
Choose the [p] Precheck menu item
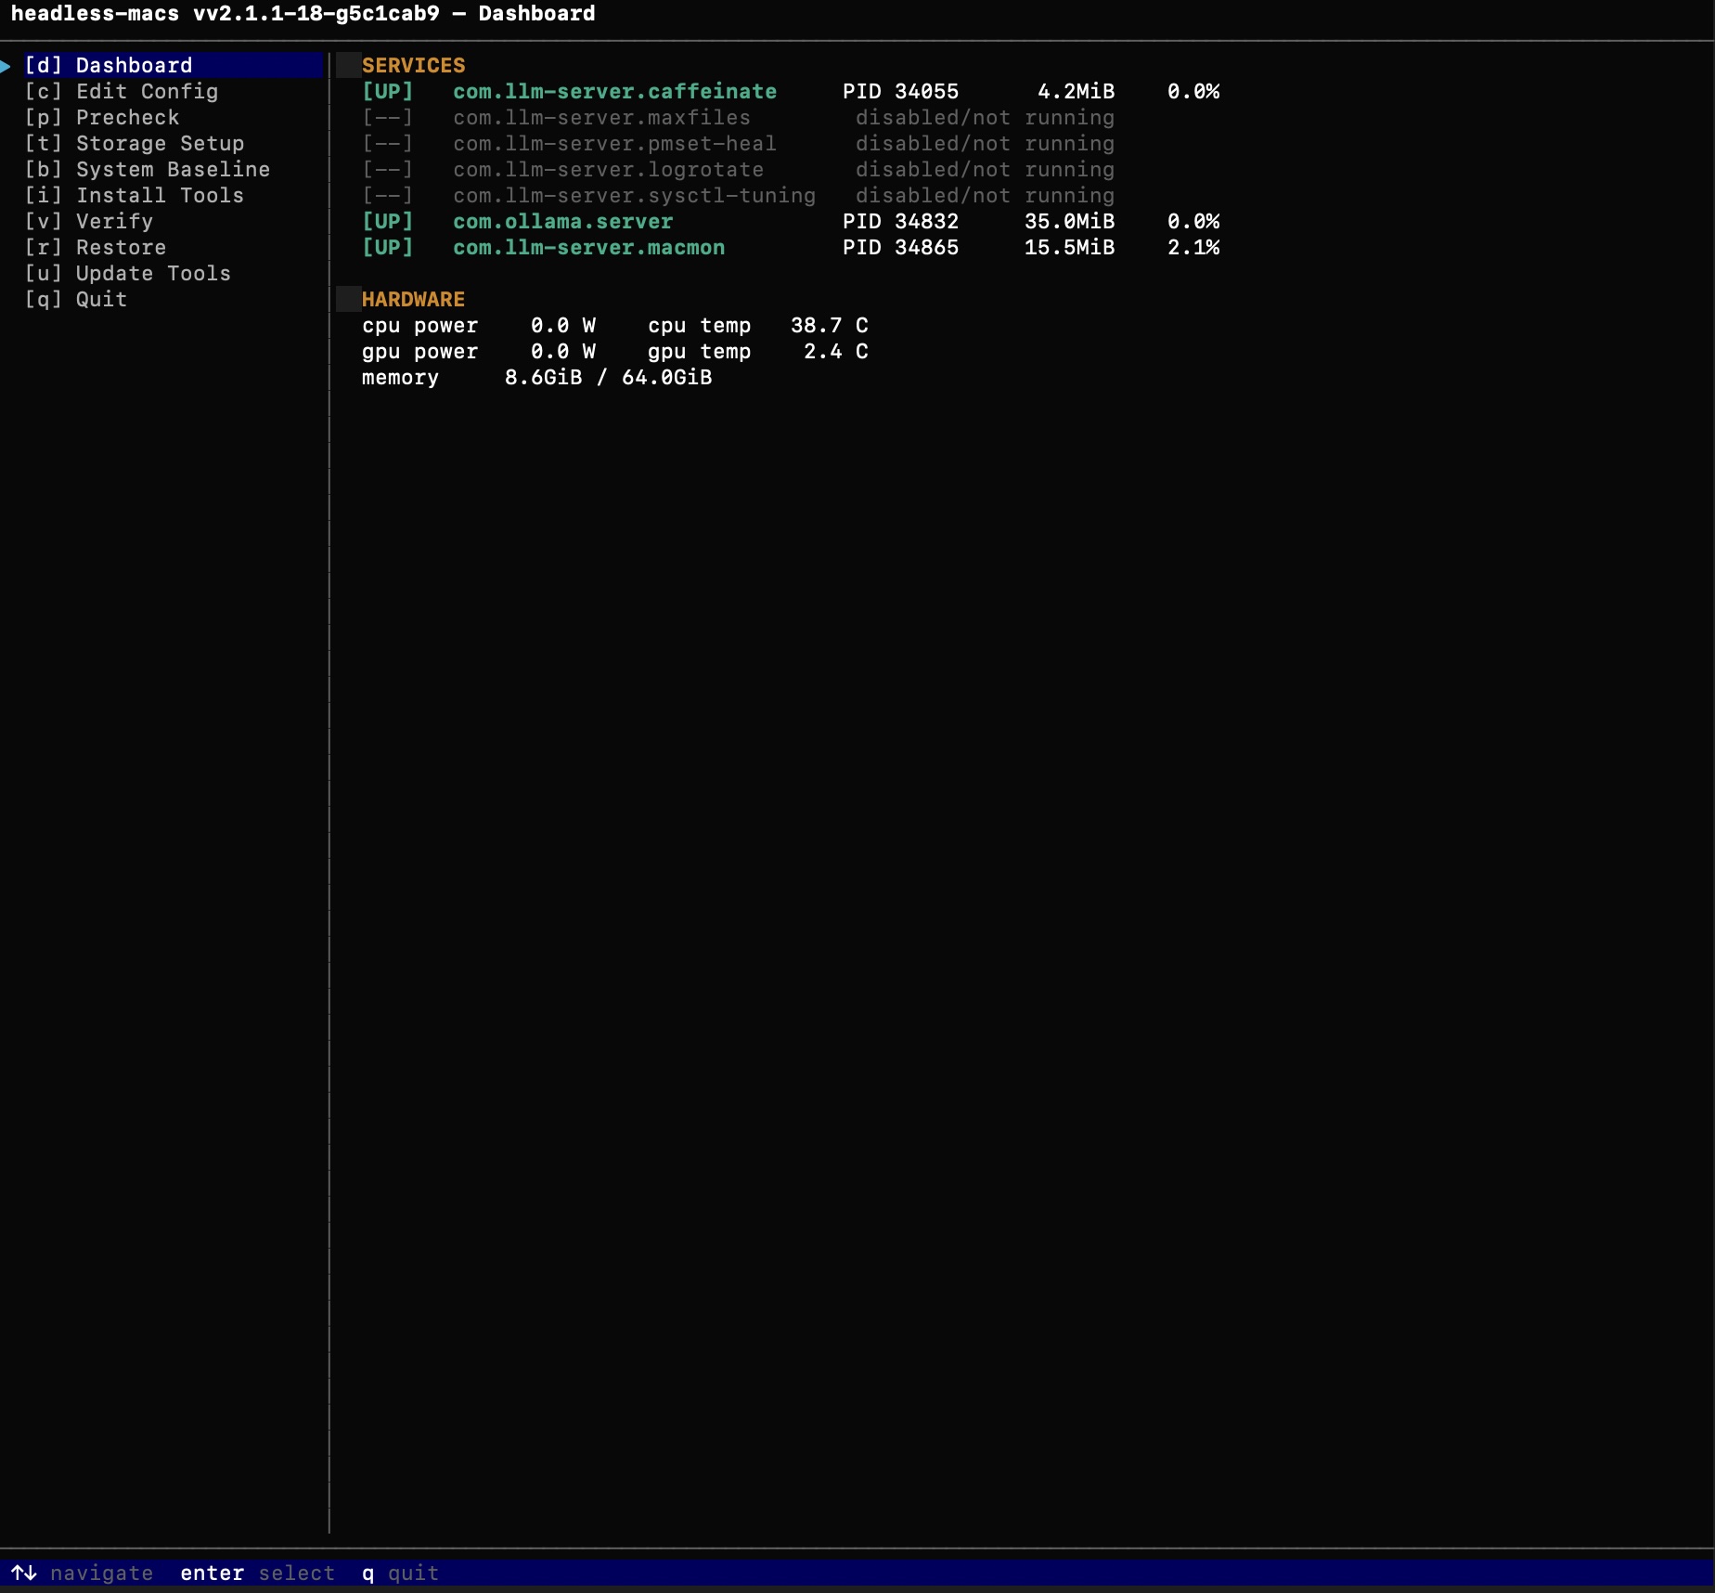[x=102, y=117]
